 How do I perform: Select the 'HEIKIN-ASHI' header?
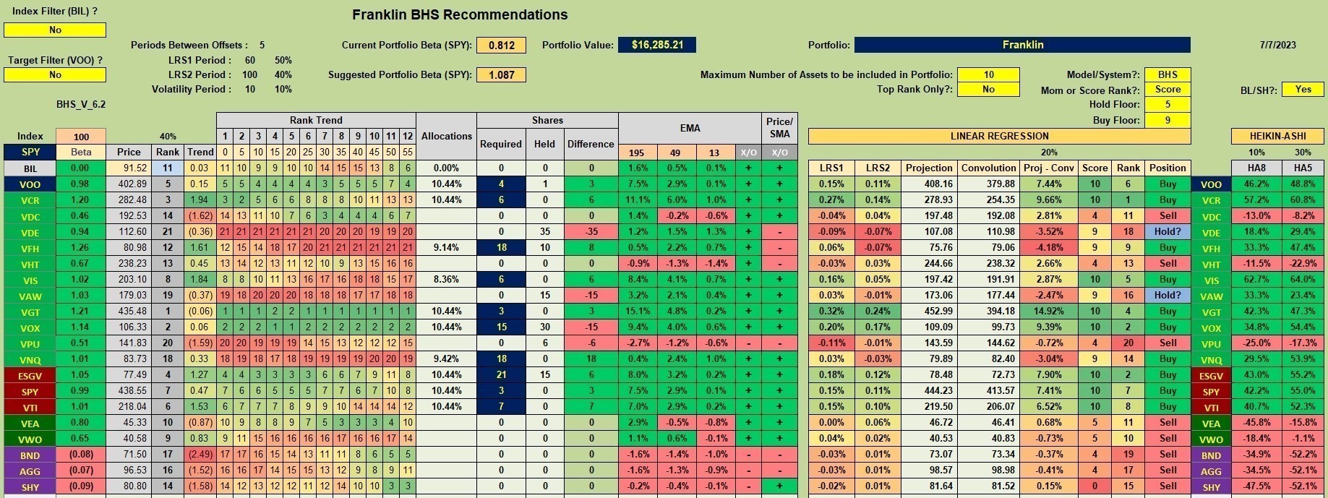[1278, 136]
